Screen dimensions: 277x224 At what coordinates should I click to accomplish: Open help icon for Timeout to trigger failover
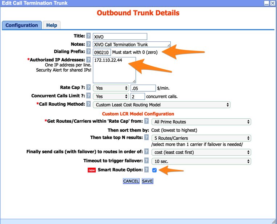click(146, 160)
